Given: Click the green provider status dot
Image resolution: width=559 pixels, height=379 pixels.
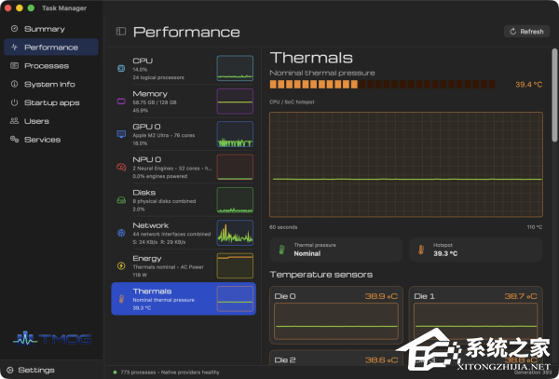Looking at the screenshot, I should [115, 372].
